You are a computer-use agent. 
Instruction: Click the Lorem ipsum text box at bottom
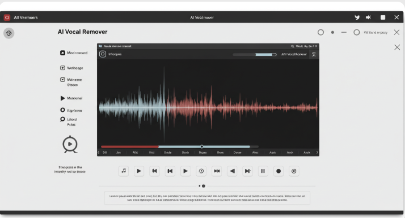pyautogui.click(x=207, y=198)
